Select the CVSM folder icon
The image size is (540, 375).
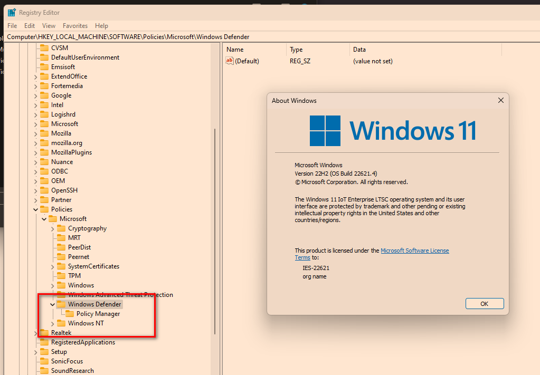coord(44,48)
